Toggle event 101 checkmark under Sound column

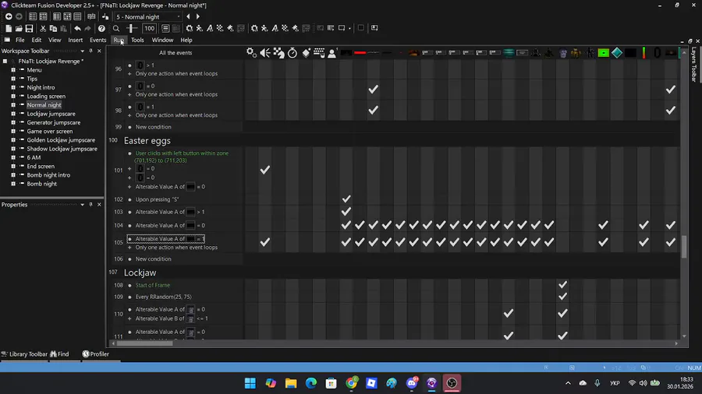265,170
